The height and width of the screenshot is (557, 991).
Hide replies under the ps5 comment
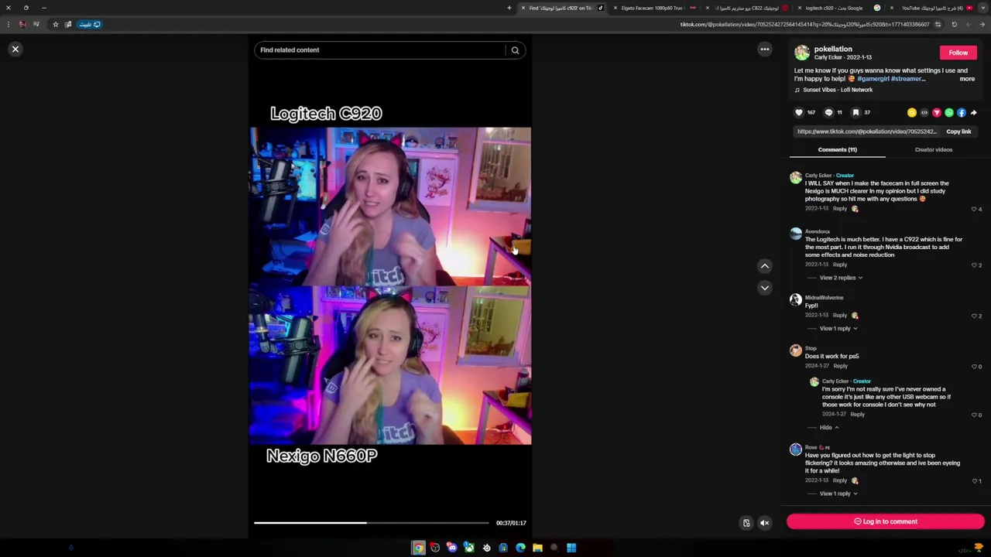[828, 428]
